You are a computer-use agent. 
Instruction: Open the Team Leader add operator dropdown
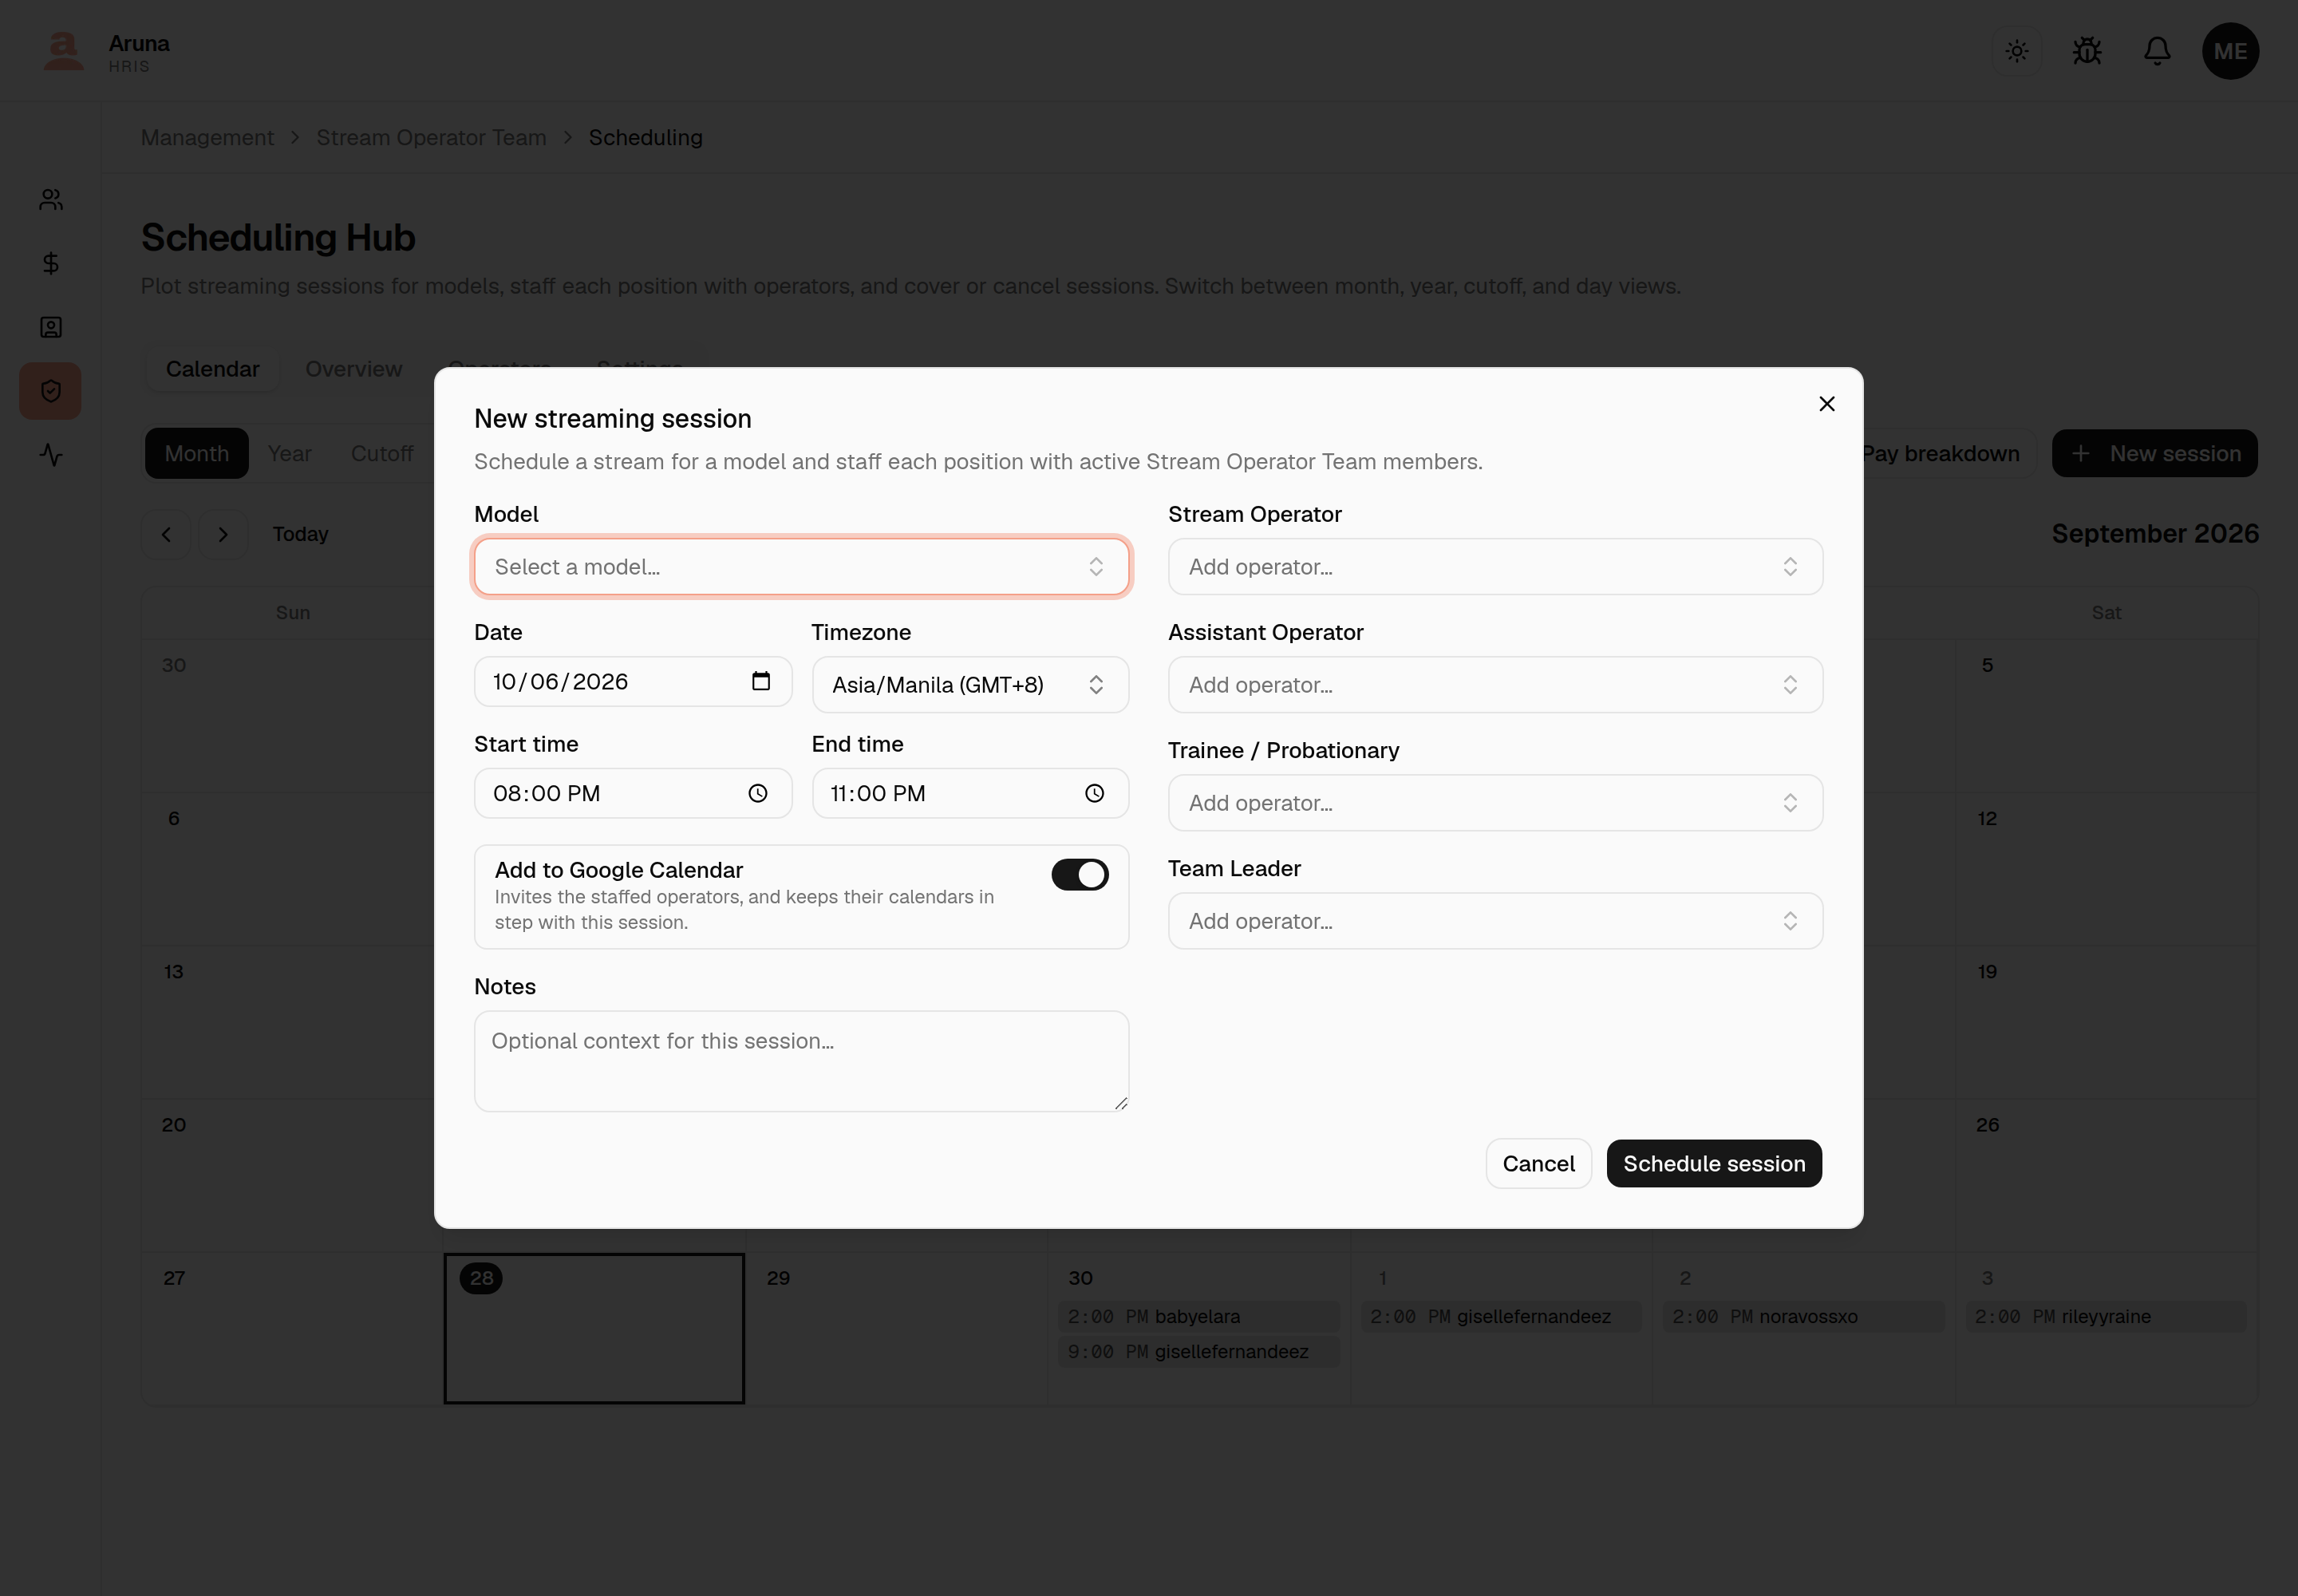[x=1495, y=921]
